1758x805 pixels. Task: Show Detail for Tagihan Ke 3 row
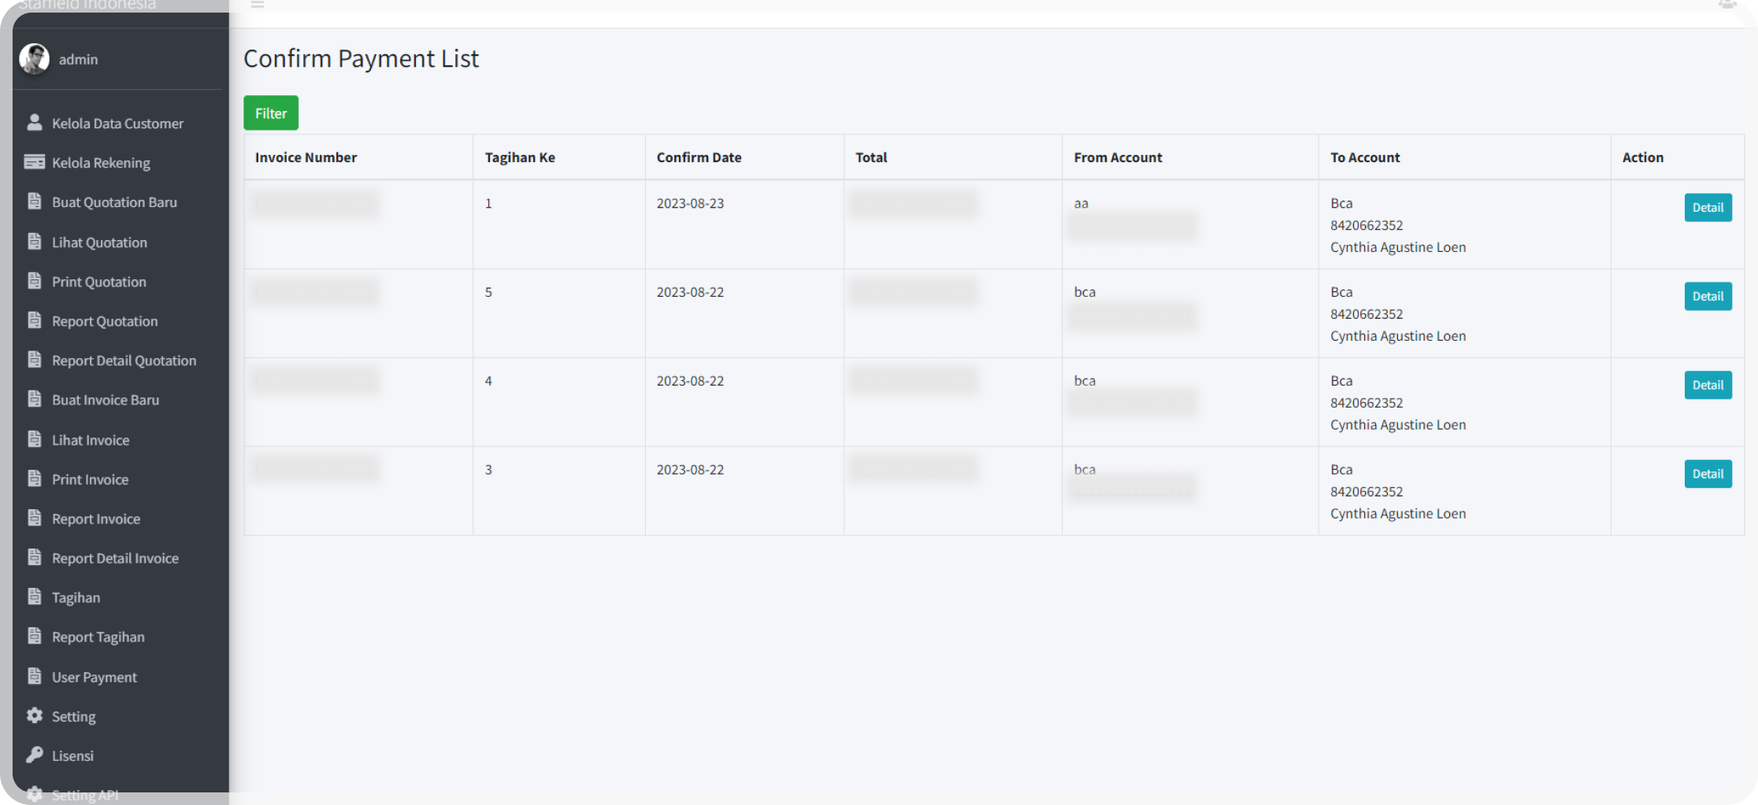point(1707,475)
